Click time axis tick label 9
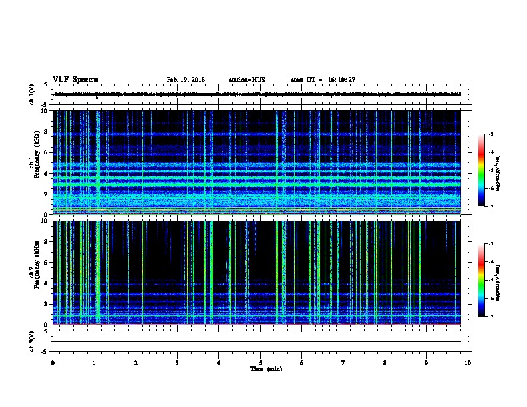This screenshot has width=527, height=407. pos(426,363)
